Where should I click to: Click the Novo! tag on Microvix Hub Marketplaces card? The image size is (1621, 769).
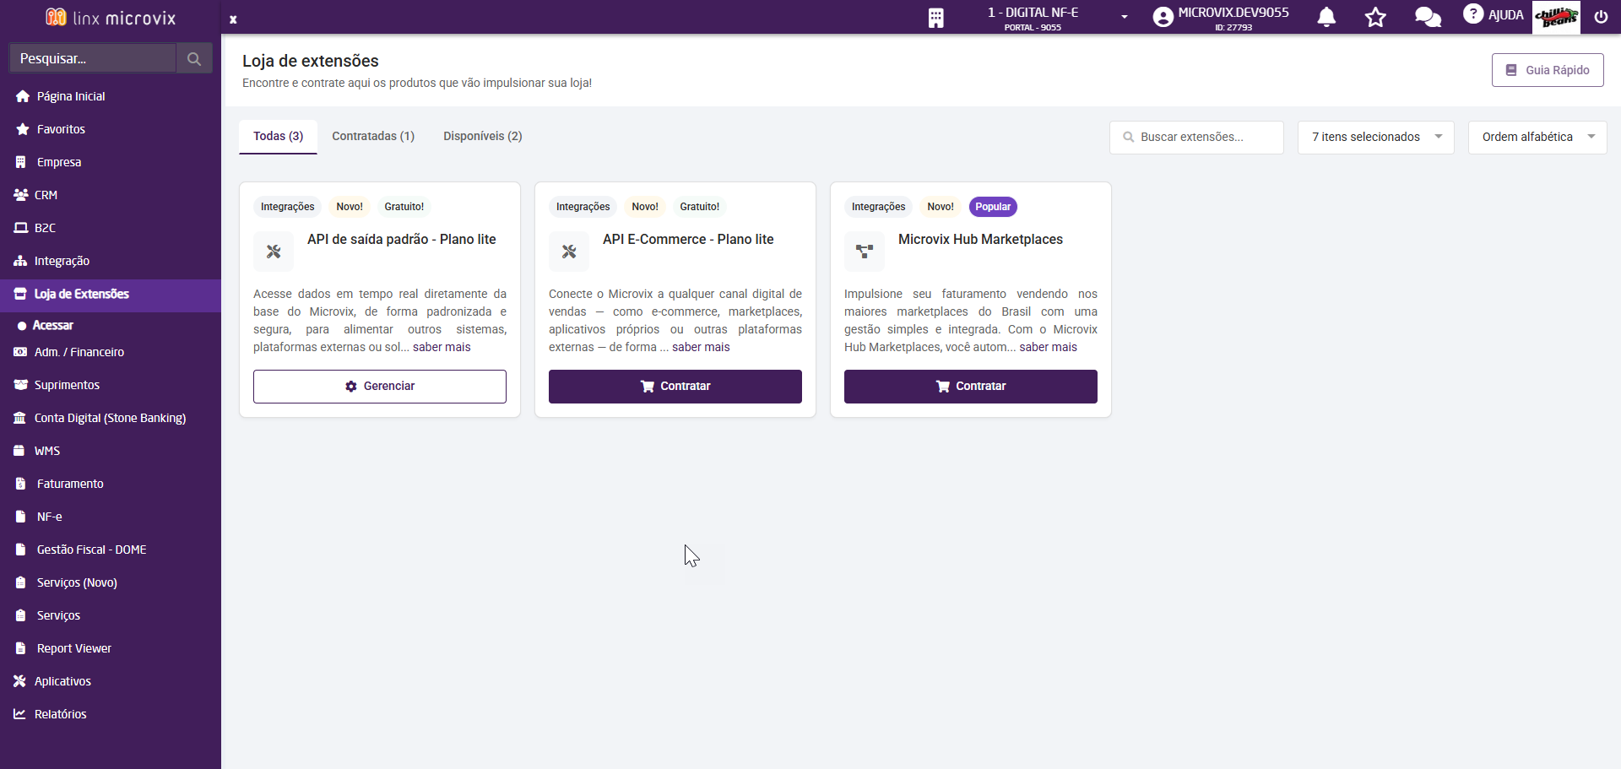pos(941,207)
